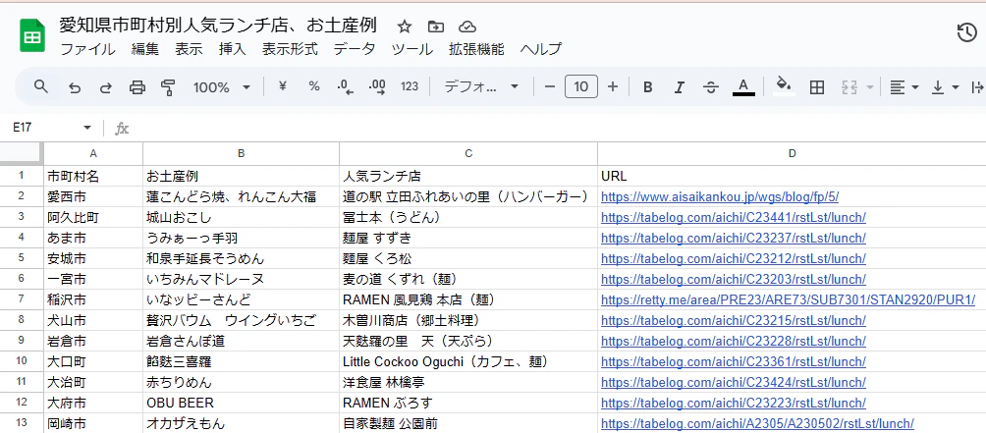Screen dimensions: 986x433
Task: Toggle strikethrough formatting
Action: pyautogui.click(x=711, y=87)
